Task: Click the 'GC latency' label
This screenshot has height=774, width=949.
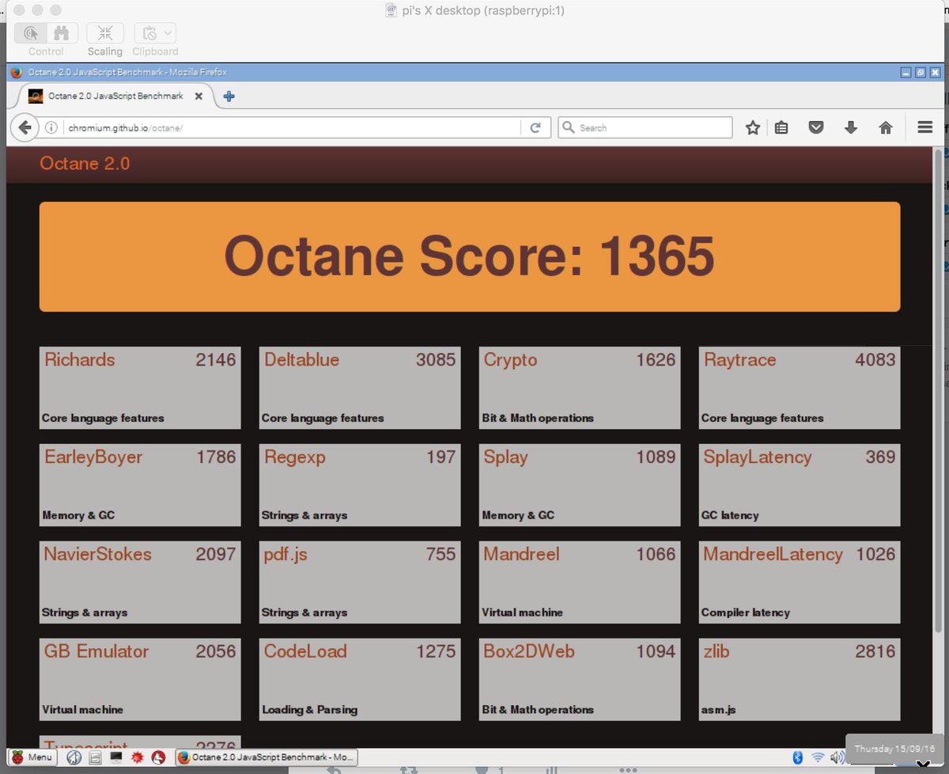Action: (x=730, y=515)
